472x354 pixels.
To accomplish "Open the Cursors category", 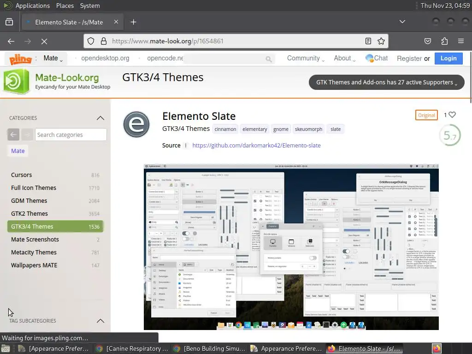I will click(21, 175).
